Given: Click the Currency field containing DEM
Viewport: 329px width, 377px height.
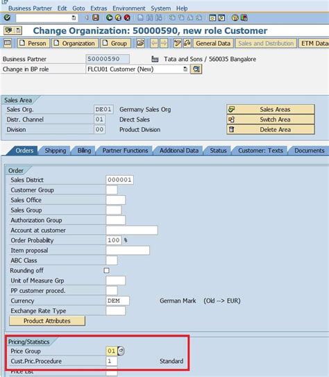Looking at the screenshot, I should [x=117, y=301].
